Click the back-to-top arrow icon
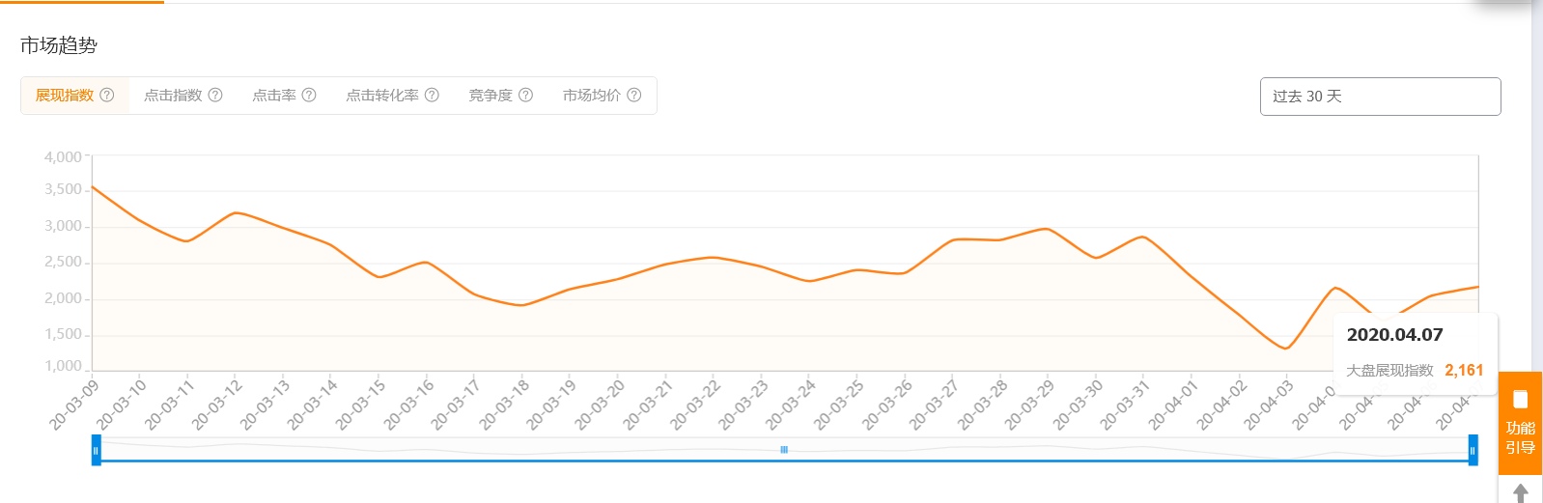1543x503 pixels. click(x=1521, y=492)
